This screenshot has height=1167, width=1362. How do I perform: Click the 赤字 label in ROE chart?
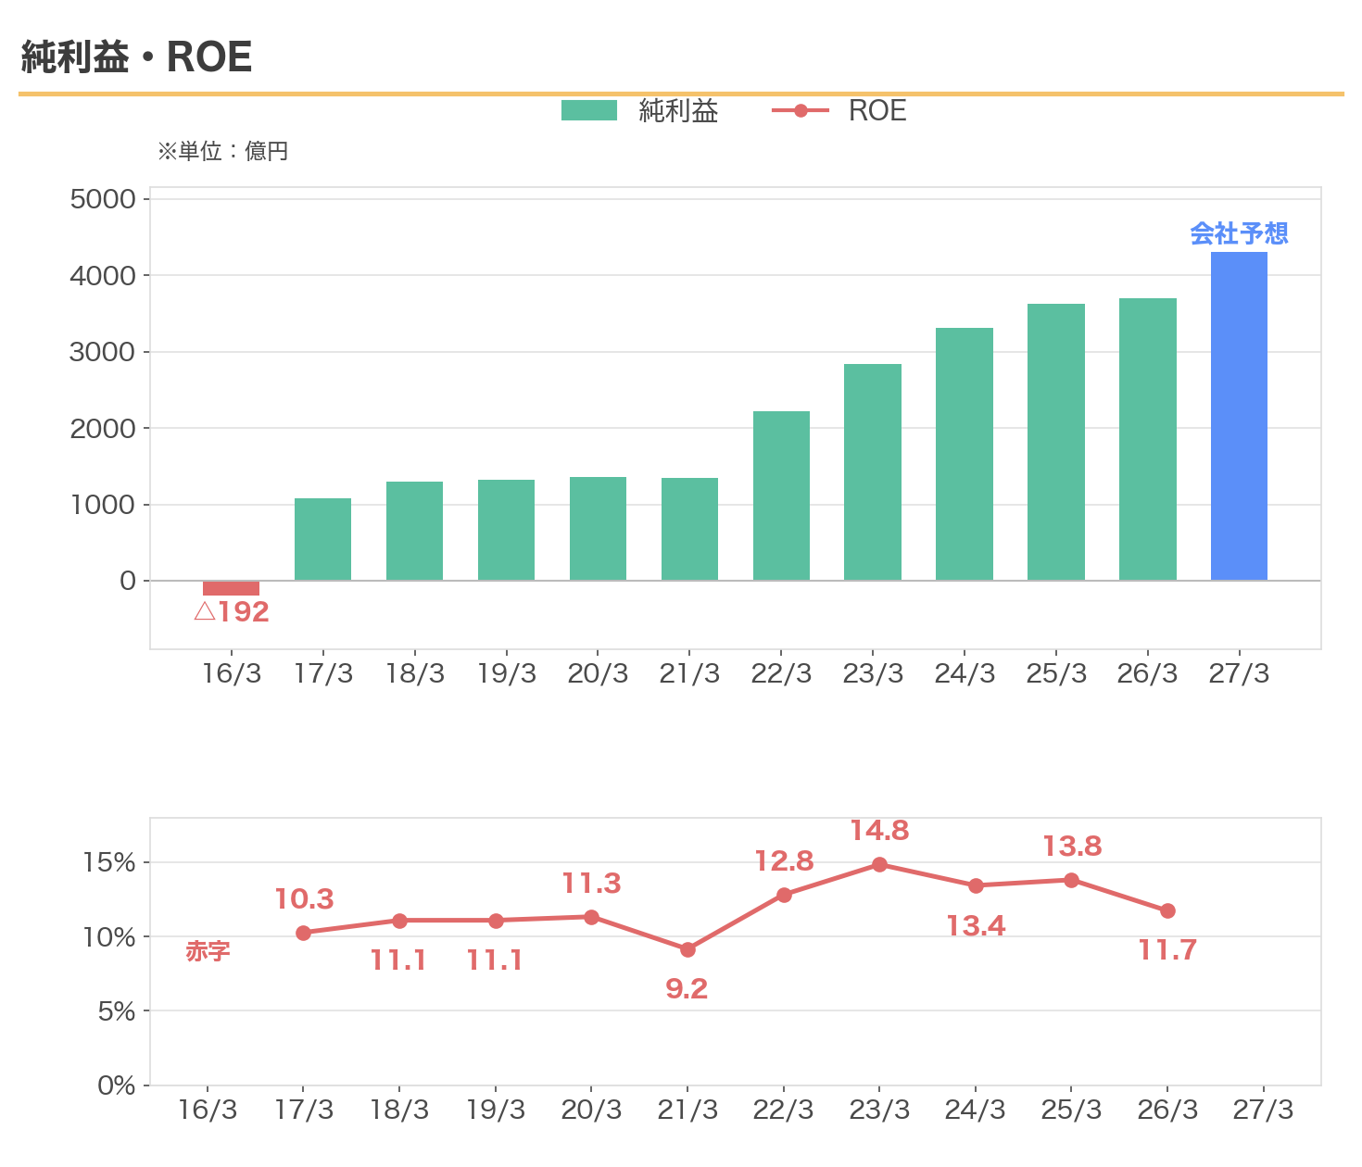coord(208,951)
